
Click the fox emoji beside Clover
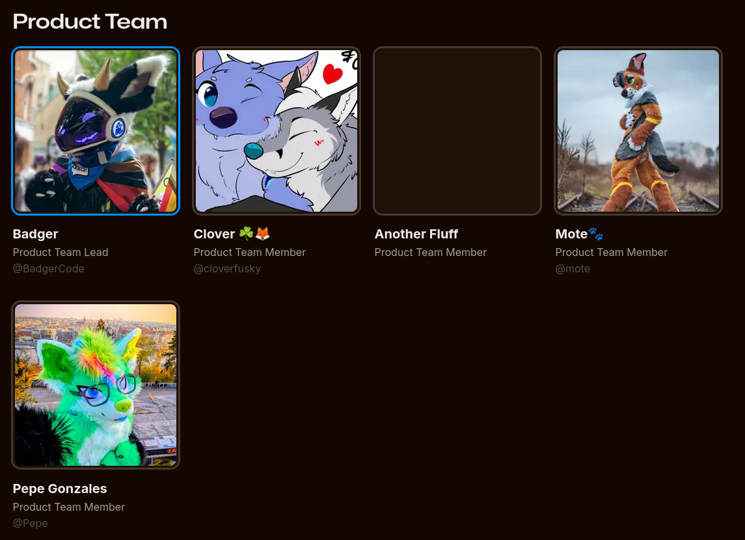click(263, 234)
